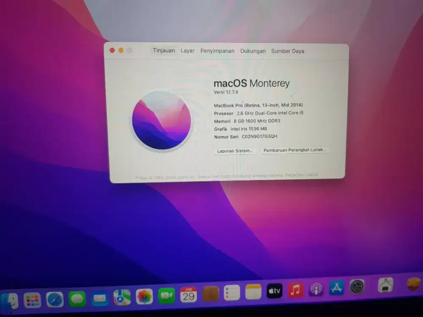Open the Penyimpanan tab
Image resolution: width=423 pixels, height=317 pixels.
tap(217, 51)
